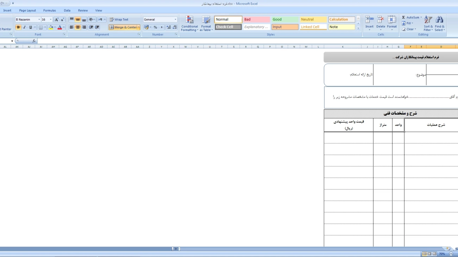This screenshot has height=257, width=458.
Task: Open Sort & Filter menu
Action: pyautogui.click(x=428, y=24)
